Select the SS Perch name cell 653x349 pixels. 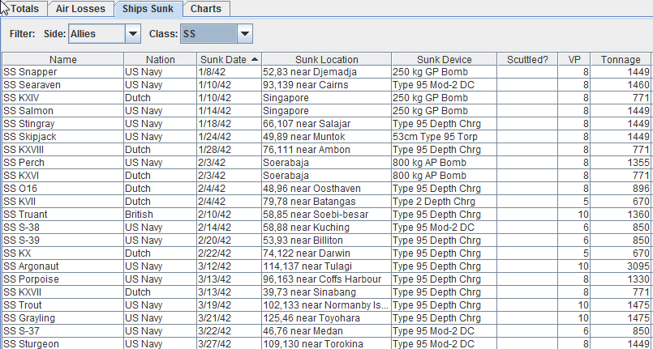tap(63, 163)
